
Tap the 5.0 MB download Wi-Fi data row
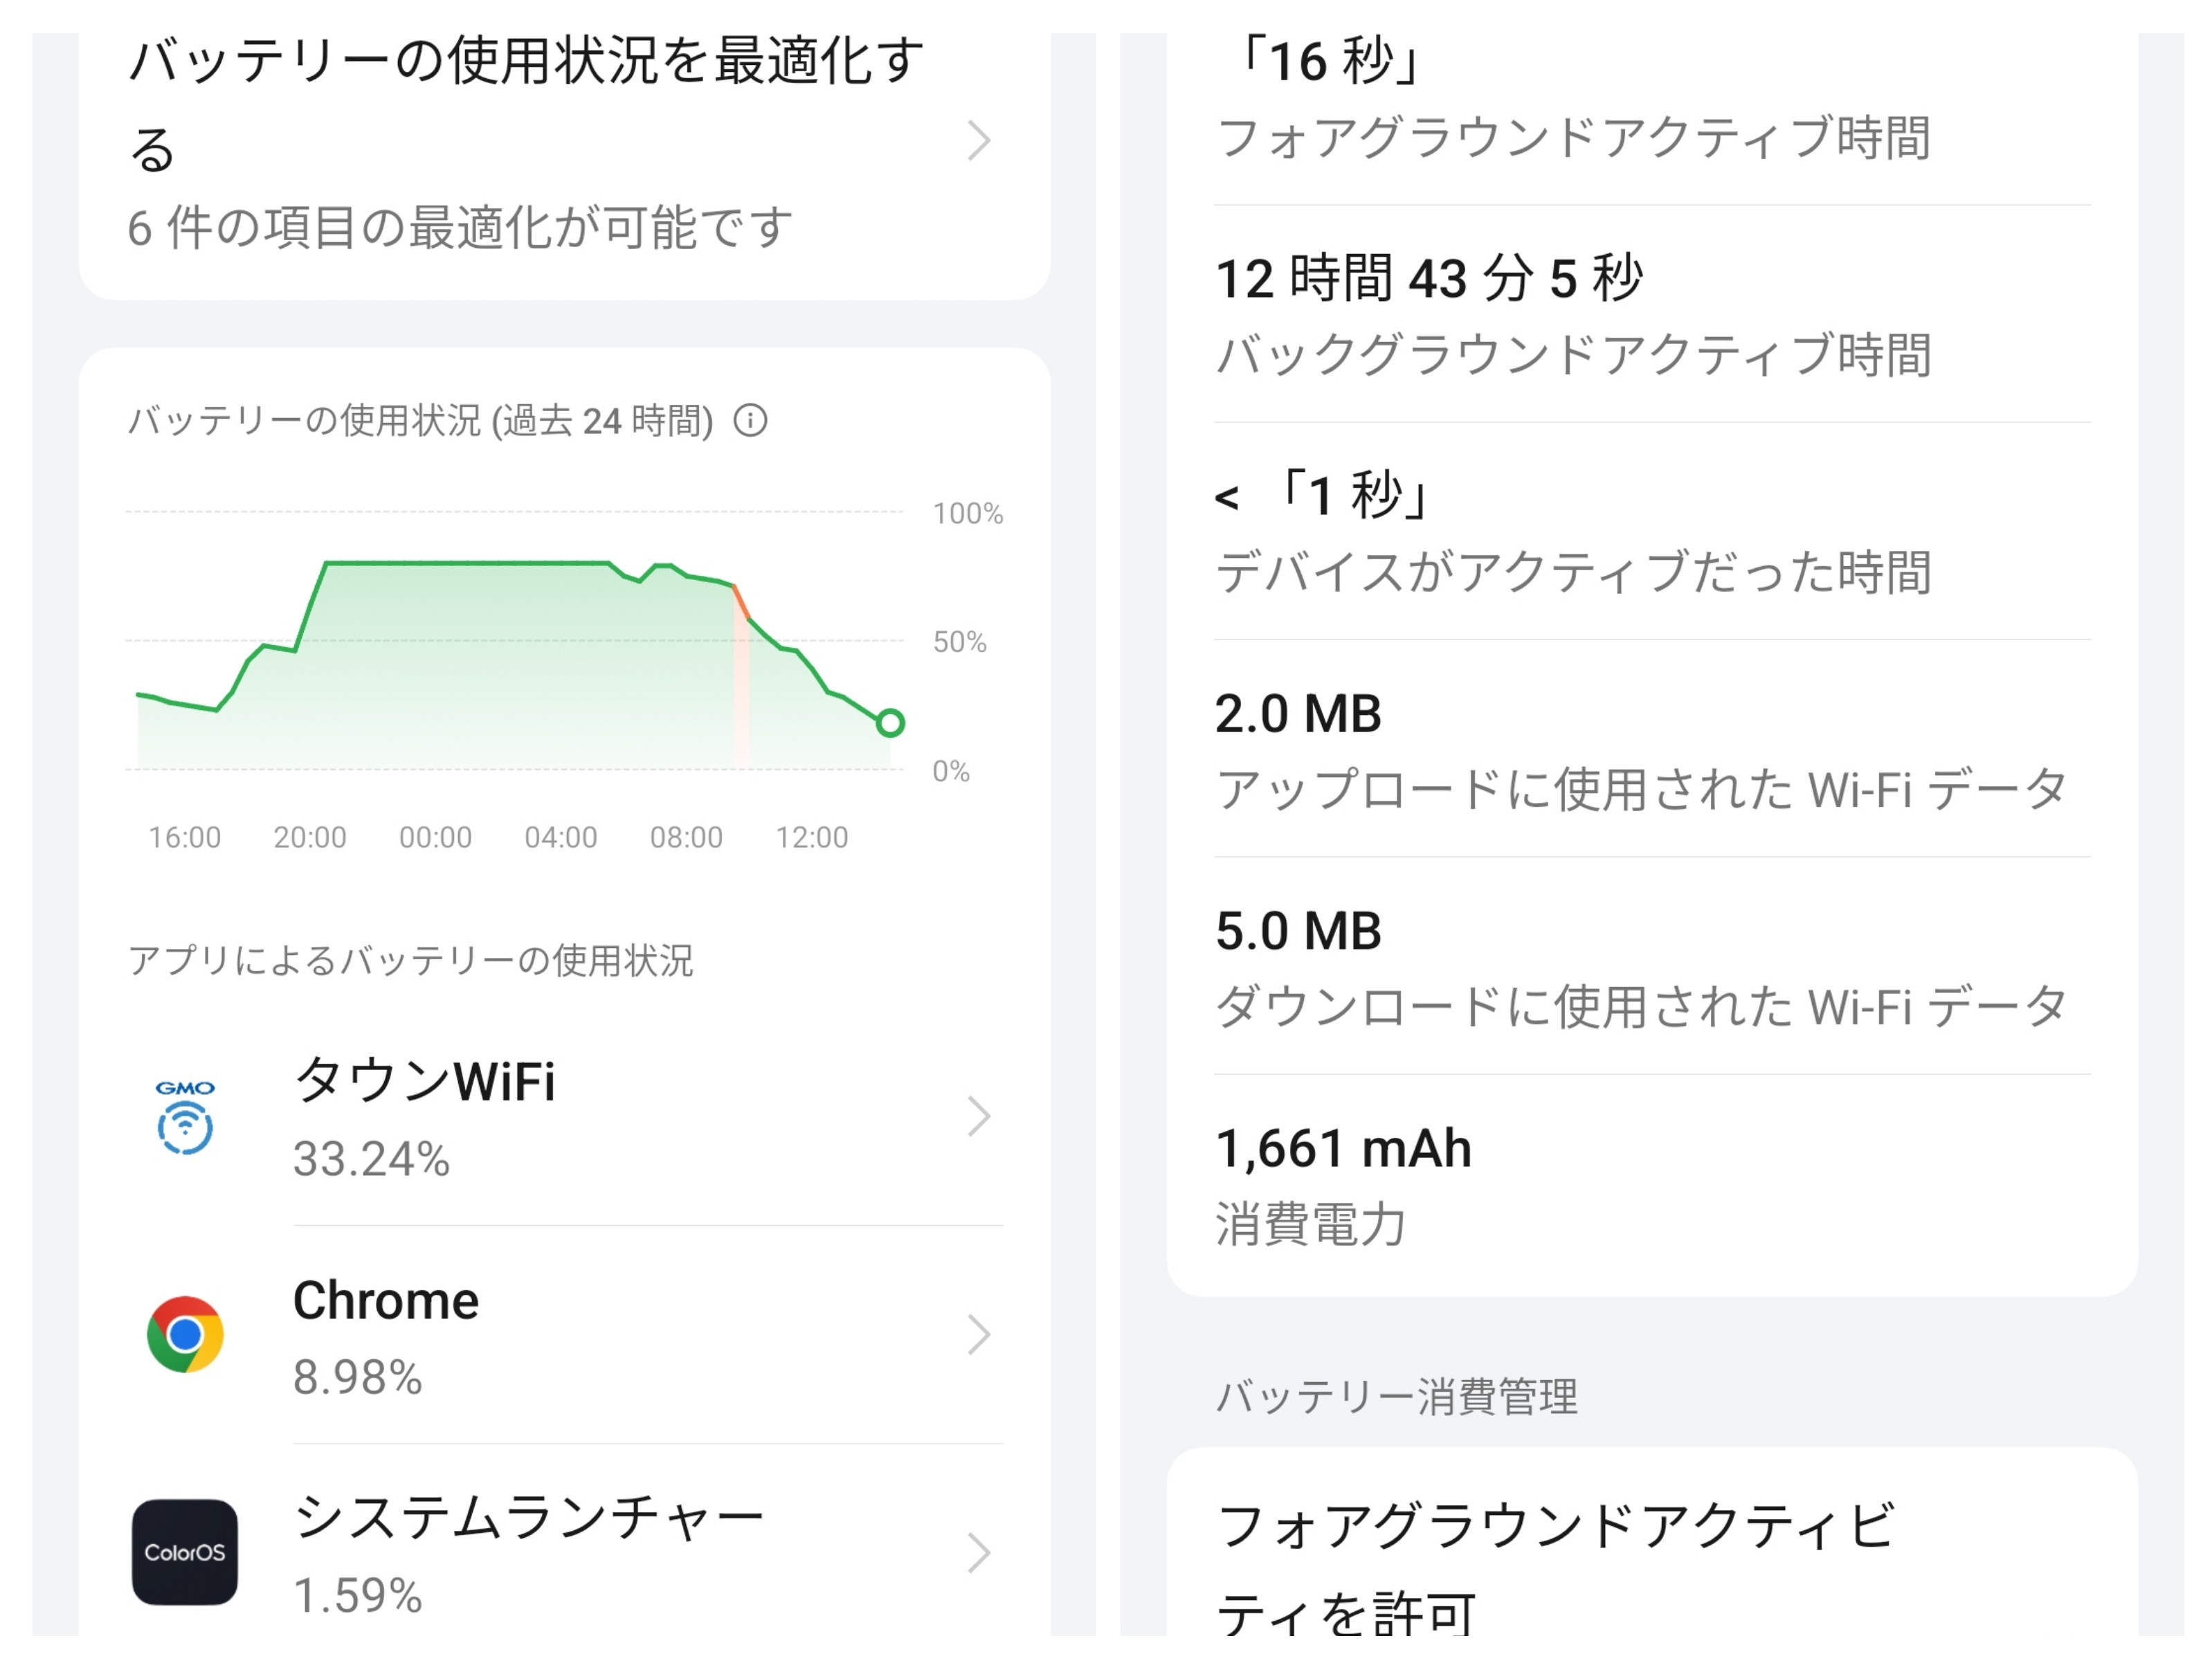tap(1650, 967)
